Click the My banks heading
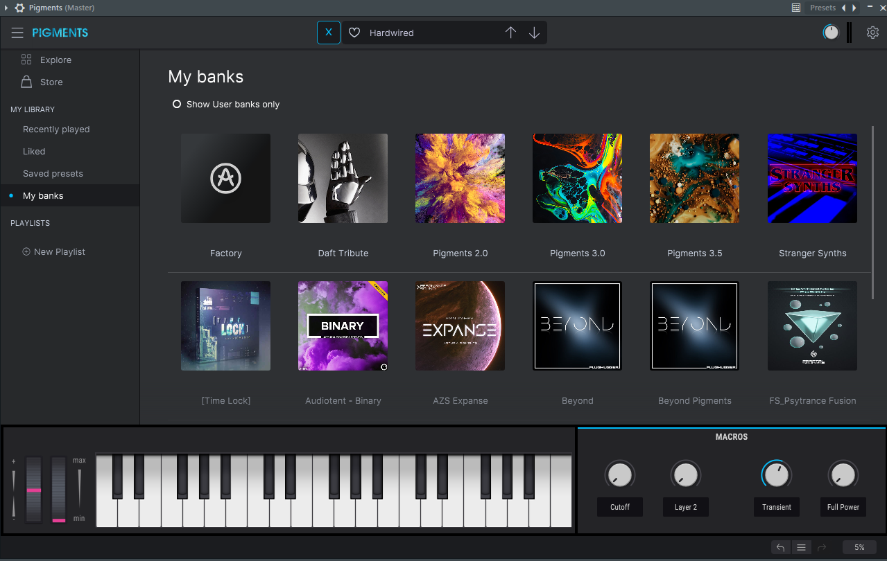Viewport: 887px width, 561px height. [206, 77]
